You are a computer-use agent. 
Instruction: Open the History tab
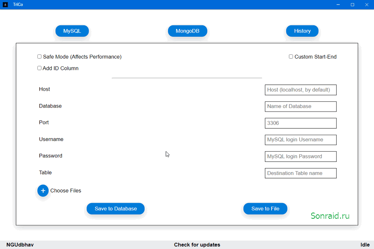point(302,31)
